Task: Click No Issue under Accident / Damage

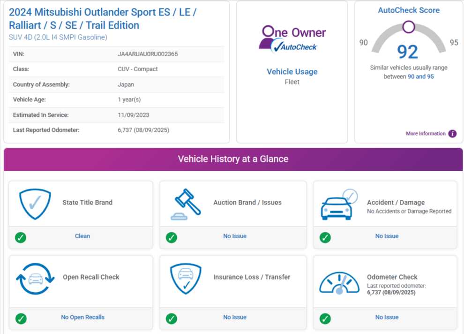Action: pos(387,236)
